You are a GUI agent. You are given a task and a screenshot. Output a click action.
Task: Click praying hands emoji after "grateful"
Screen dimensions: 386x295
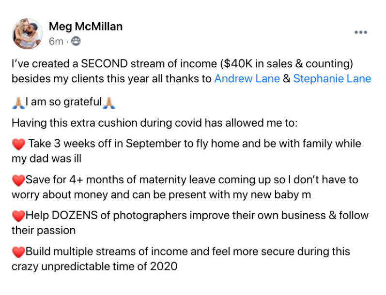pyautogui.click(x=109, y=102)
